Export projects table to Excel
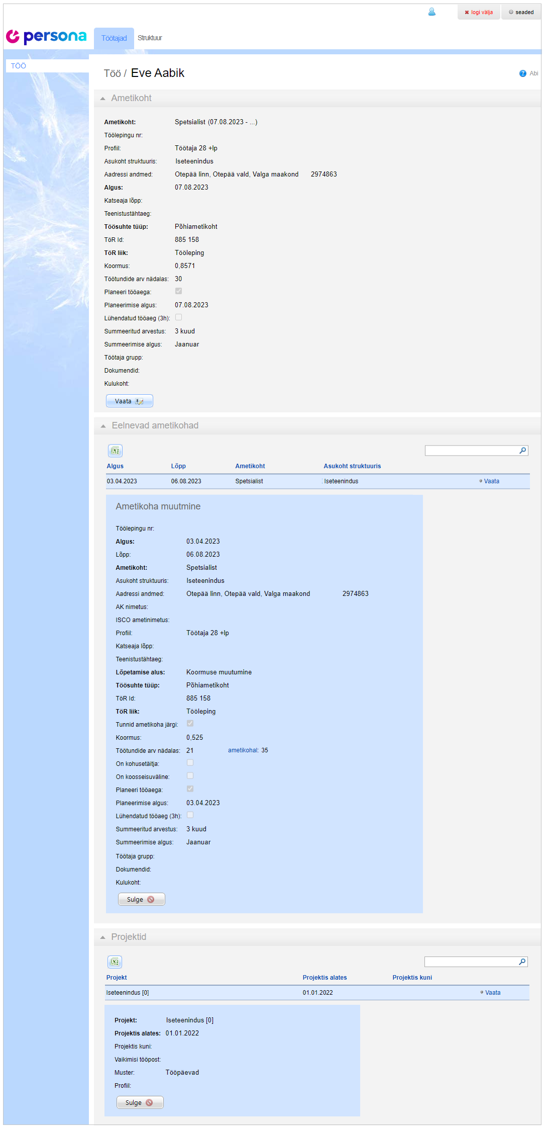Image resolution: width=544 pixels, height=1129 pixels. point(115,962)
